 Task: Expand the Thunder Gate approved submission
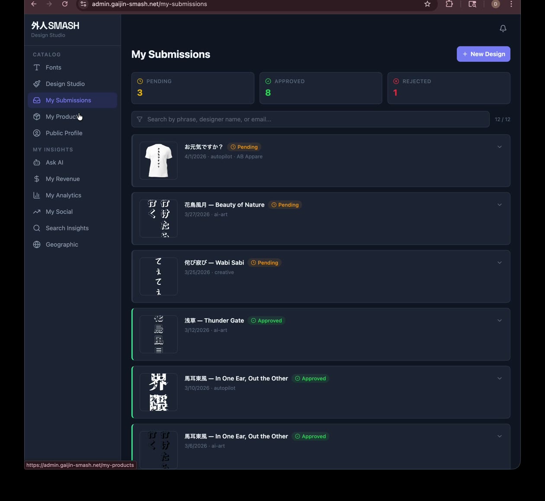point(500,320)
